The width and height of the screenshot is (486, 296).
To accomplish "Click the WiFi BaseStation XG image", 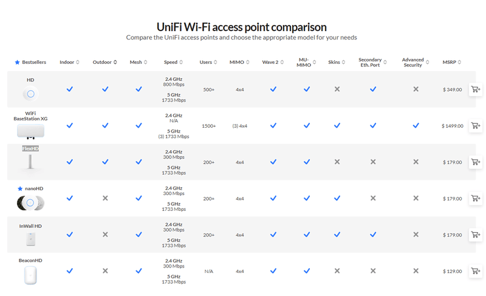I will (x=30, y=131).
